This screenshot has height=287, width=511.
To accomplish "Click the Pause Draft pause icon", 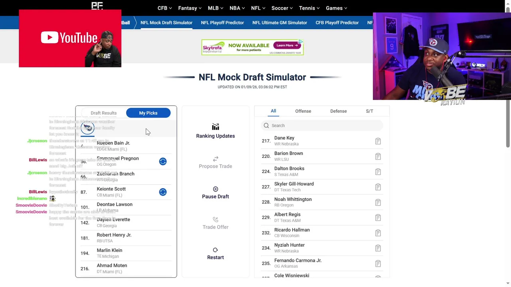I will [216, 189].
